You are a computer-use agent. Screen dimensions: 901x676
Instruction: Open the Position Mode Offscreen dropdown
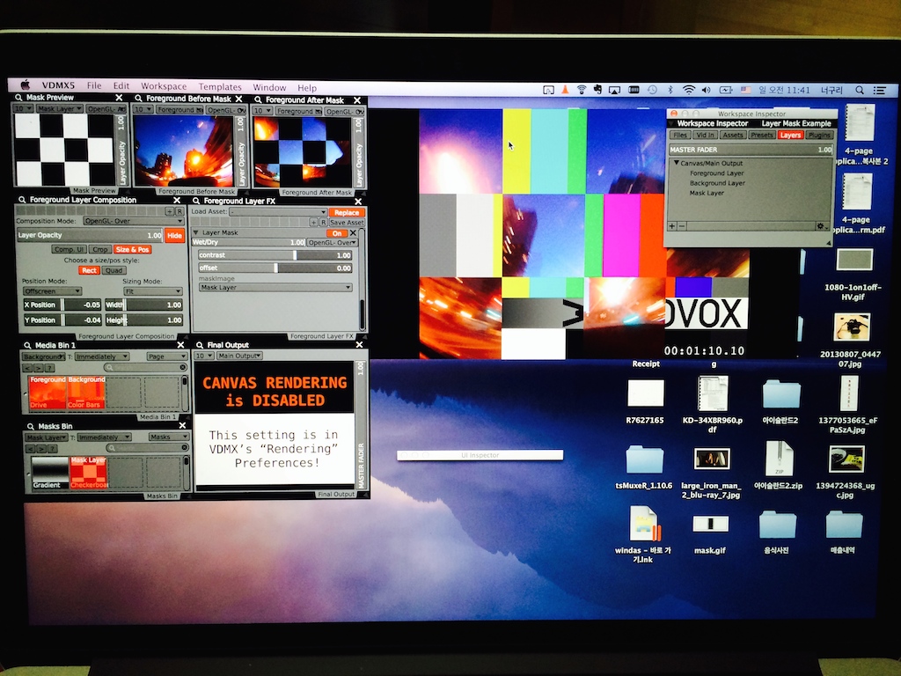52,291
